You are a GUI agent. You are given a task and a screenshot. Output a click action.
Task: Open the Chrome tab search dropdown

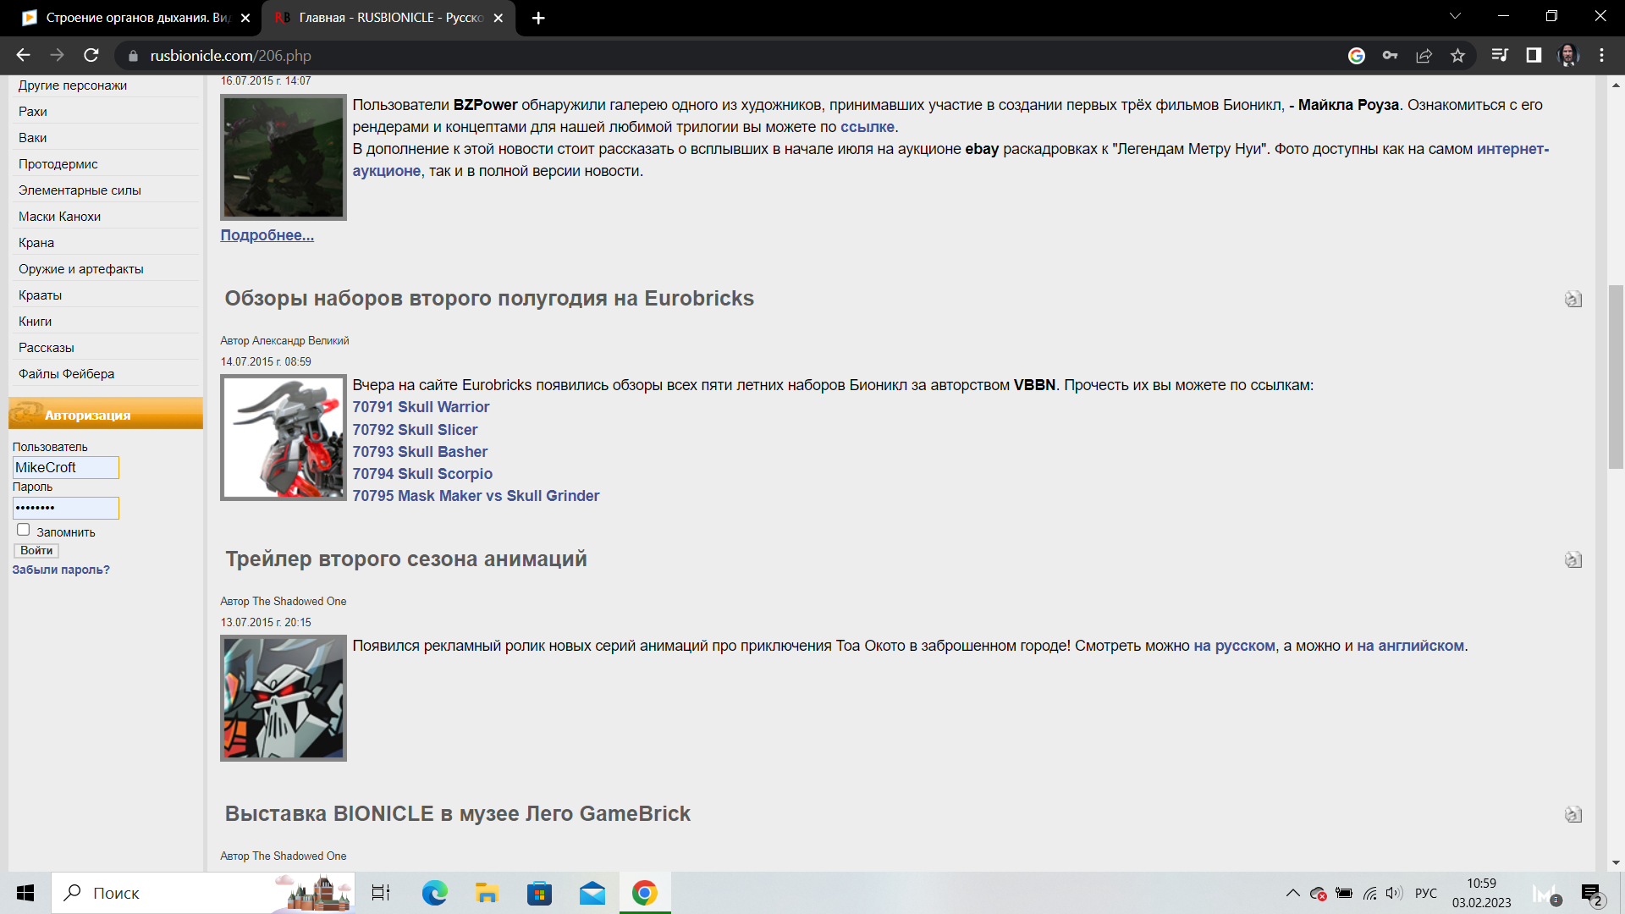[1455, 17]
